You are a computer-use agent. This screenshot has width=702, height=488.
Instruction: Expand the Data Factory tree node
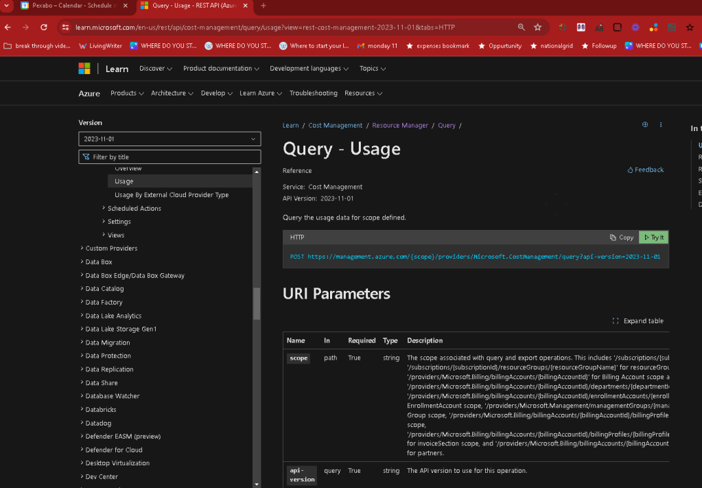[82, 302]
